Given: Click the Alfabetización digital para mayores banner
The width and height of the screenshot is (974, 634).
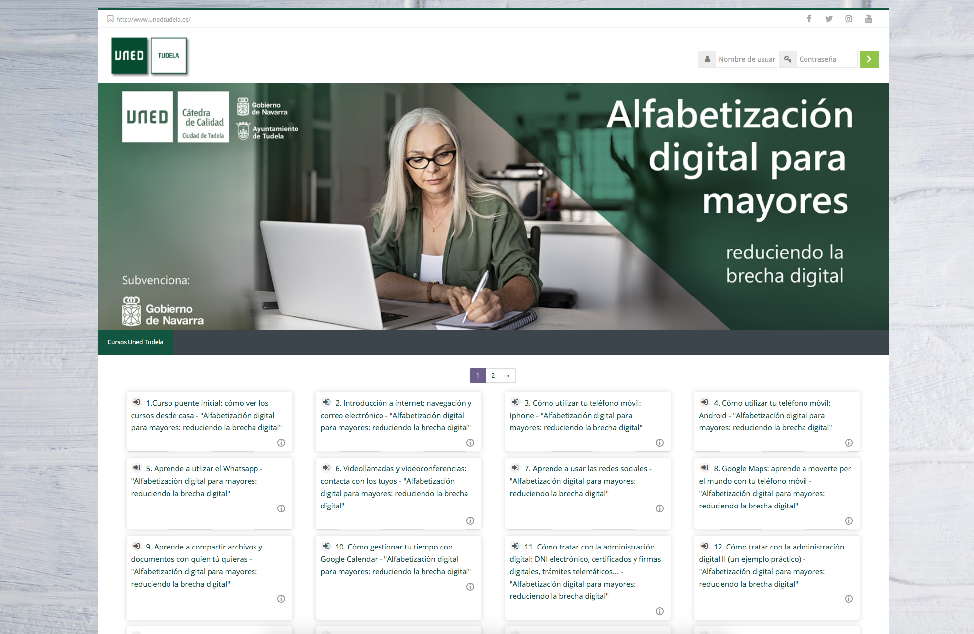Looking at the screenshot, I should click(493, 207).
